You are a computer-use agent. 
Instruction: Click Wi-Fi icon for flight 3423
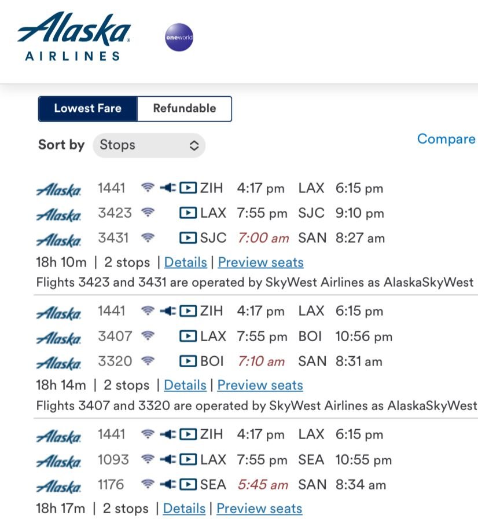(x=149, y=213)
